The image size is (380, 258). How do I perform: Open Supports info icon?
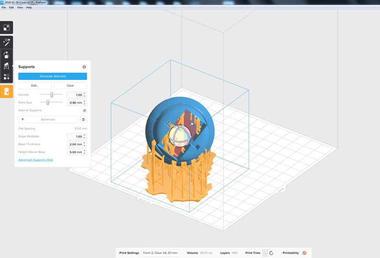click(84, 67)
